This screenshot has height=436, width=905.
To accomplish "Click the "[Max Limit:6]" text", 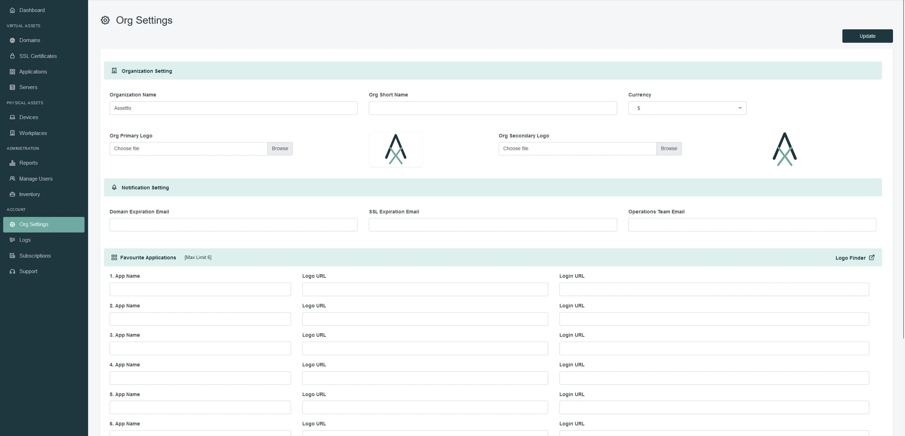I will 198,258.
